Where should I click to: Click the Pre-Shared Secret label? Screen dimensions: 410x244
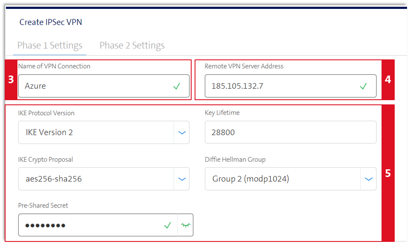(43, 206)
